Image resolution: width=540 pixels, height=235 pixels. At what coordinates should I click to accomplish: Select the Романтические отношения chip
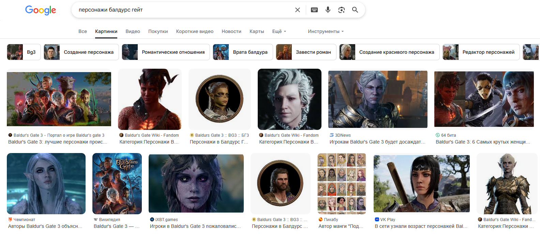[166, 52]
